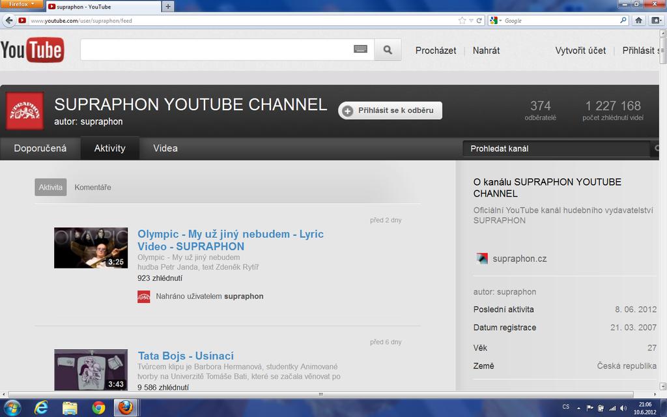Bookmark page with the star icon
This screenshot has width=667, height=417.
click(x=462, y=20)
